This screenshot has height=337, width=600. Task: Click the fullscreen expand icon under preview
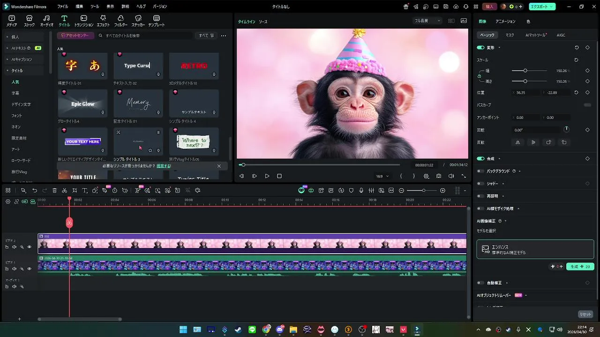464,176
